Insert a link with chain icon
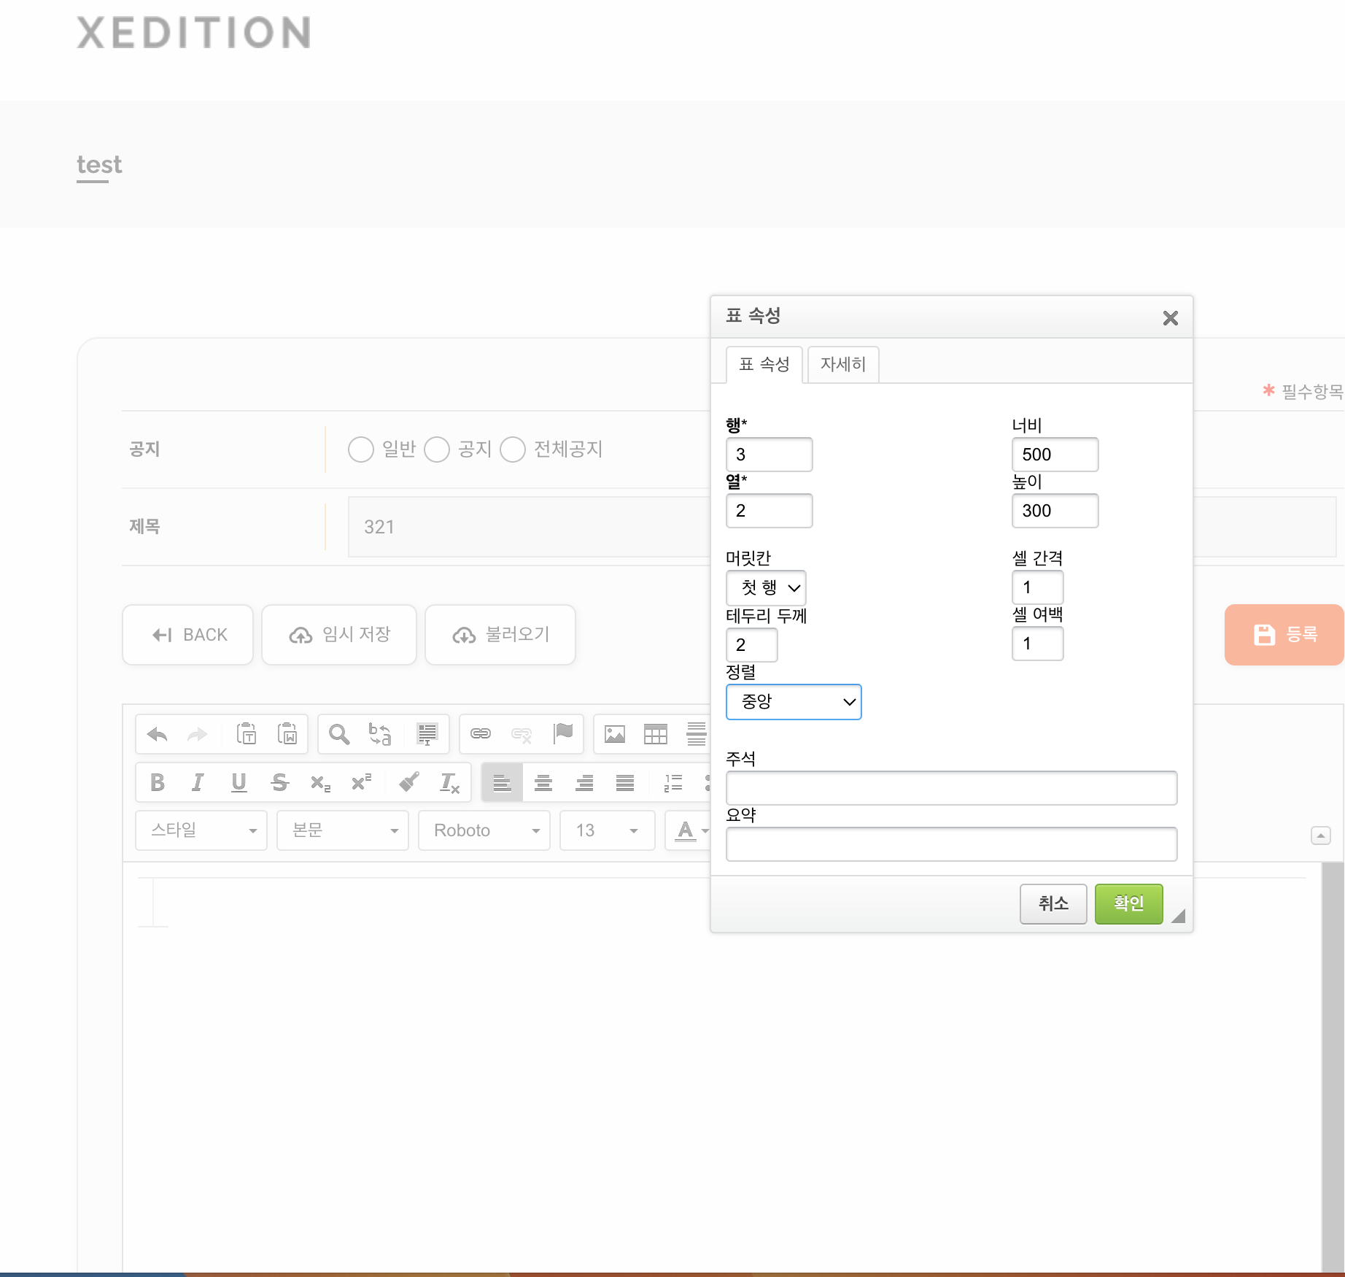 pyautogui.click(x=481, y=734)
